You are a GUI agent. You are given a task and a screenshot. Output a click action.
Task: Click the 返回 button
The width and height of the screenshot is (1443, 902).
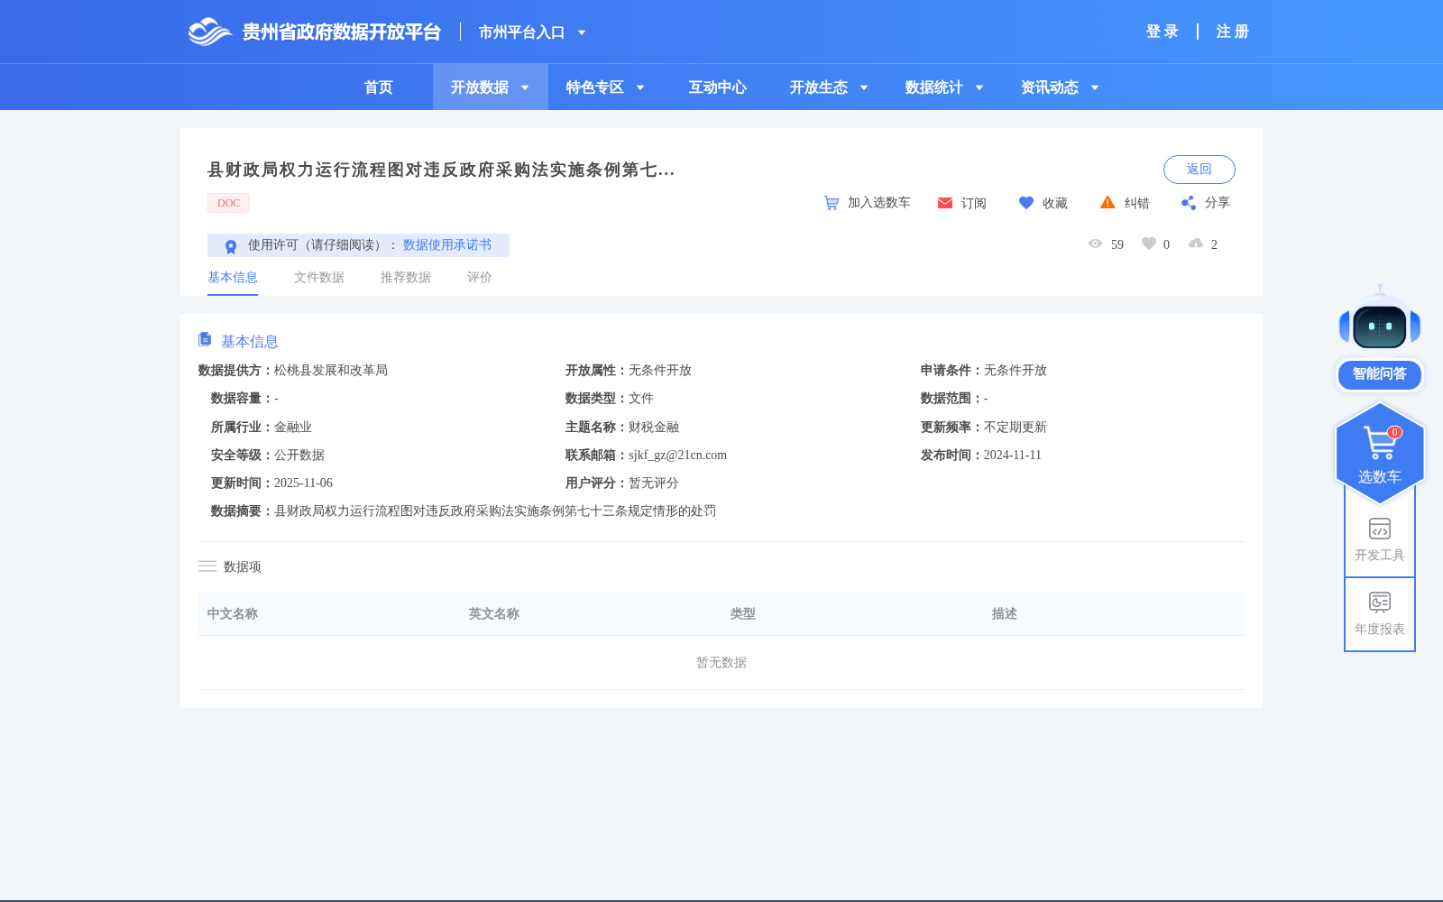point(1199,170)
